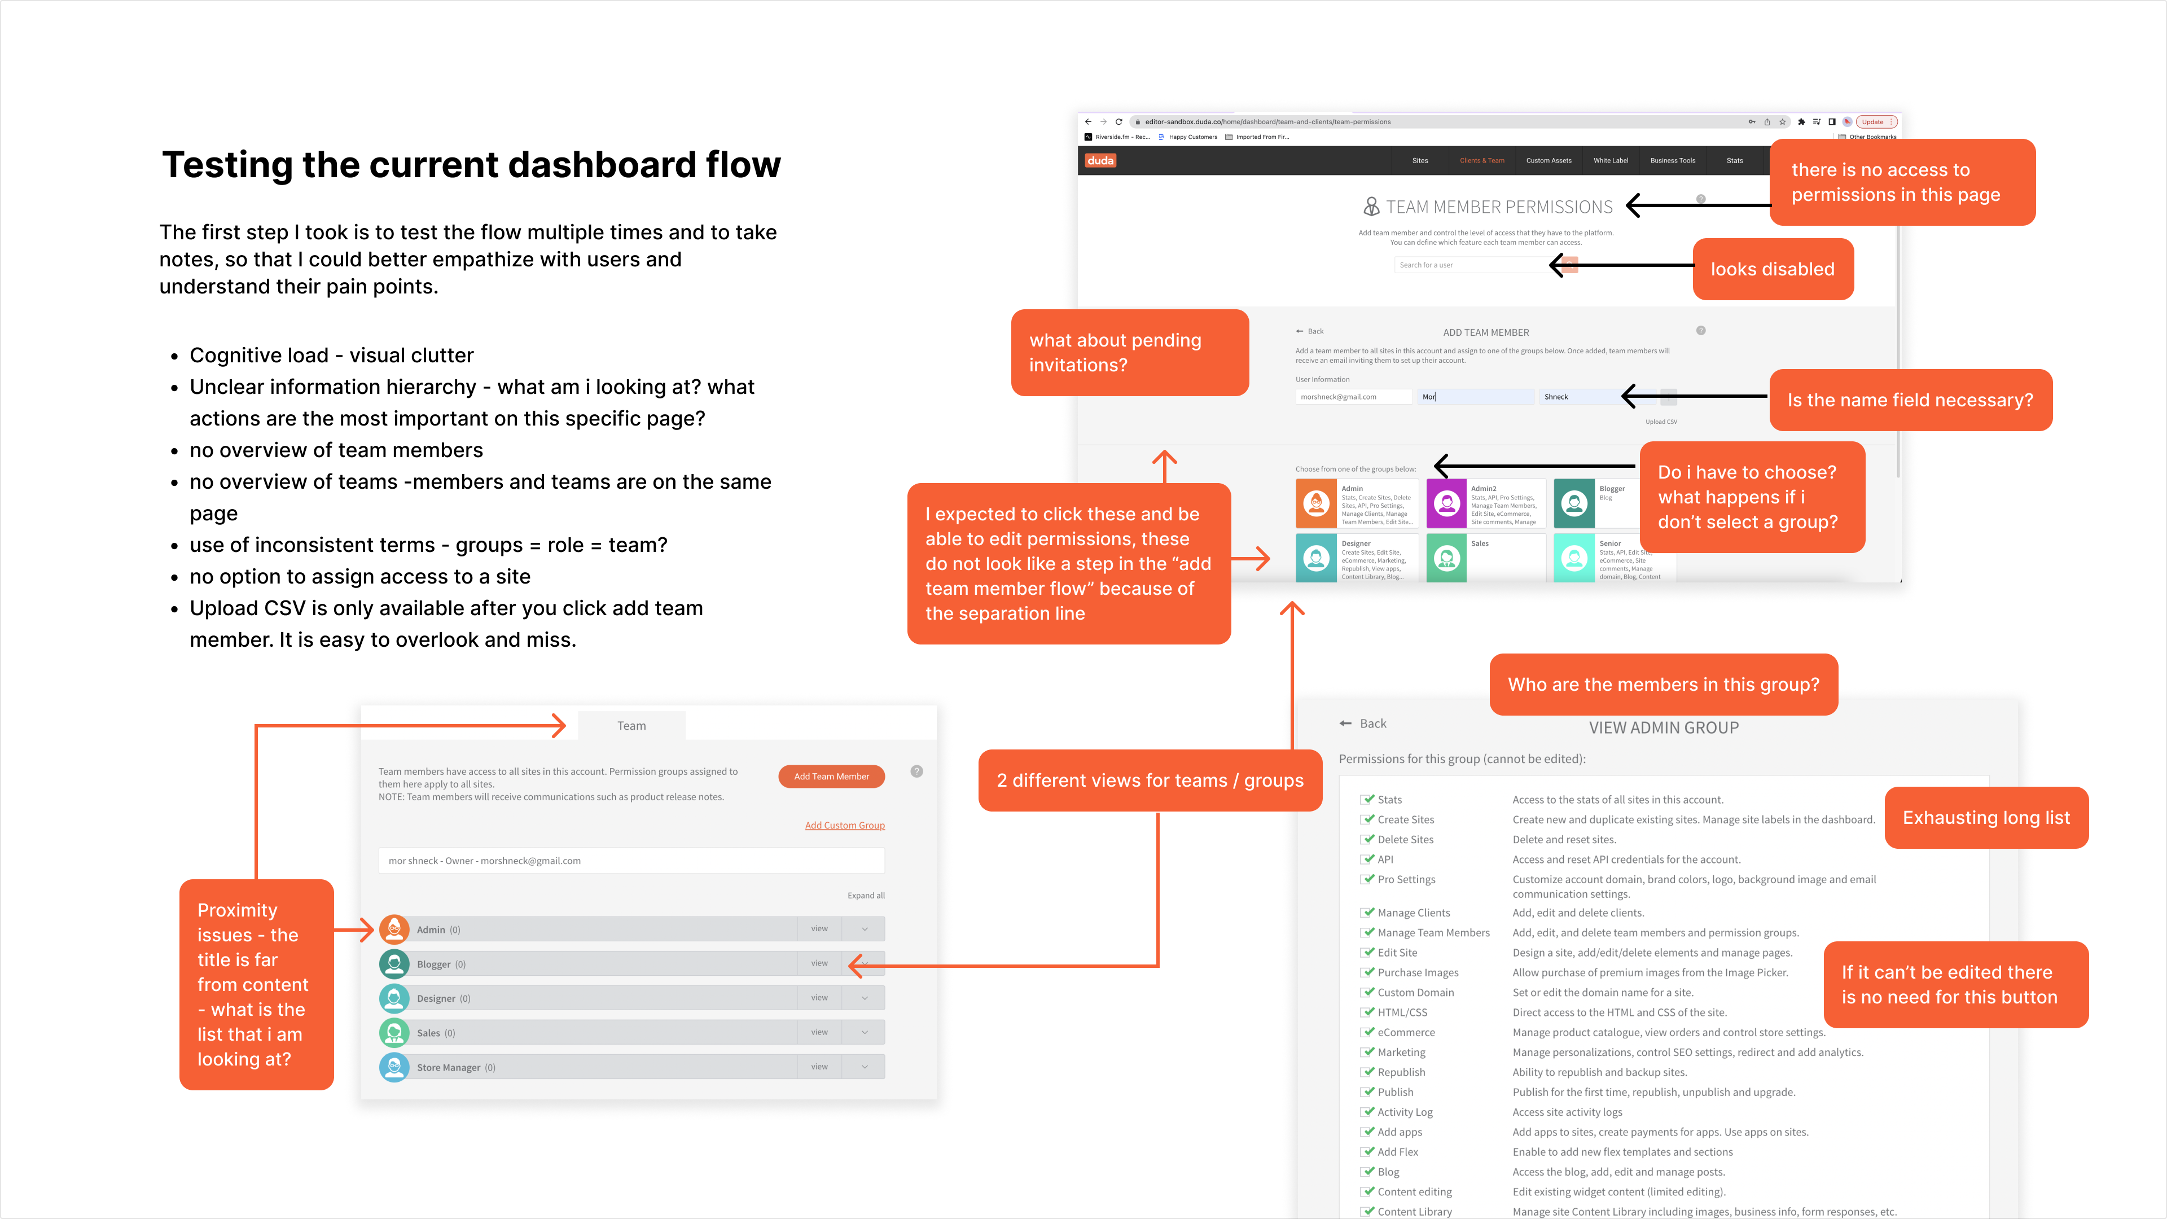This screenshot has width=2167, height=1219.
Task: Click view on the Admin row
Action: 819,929
